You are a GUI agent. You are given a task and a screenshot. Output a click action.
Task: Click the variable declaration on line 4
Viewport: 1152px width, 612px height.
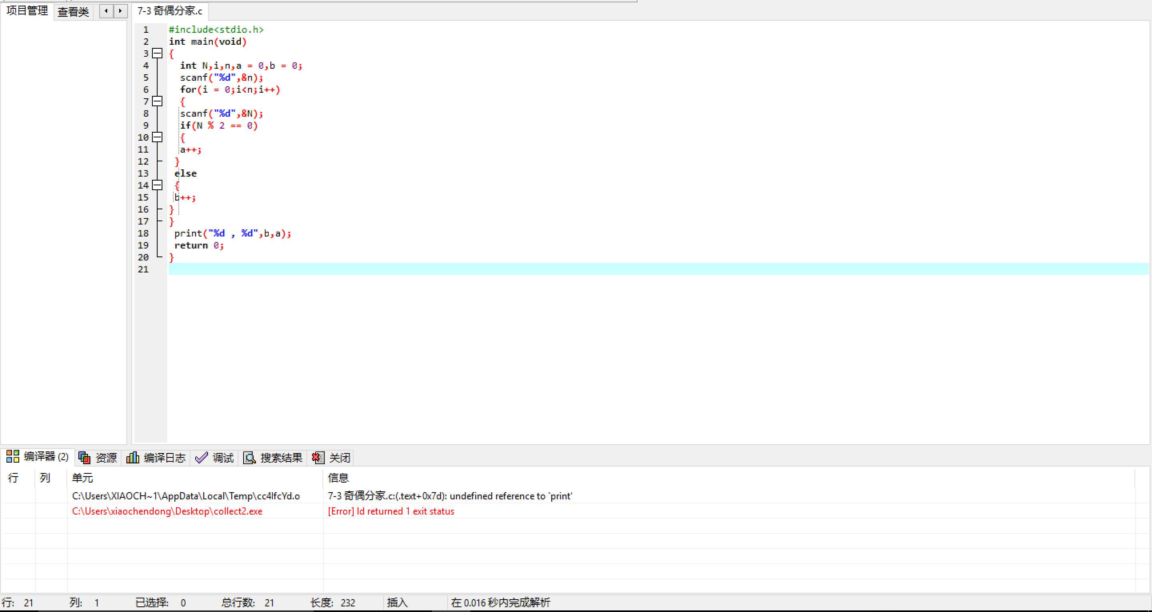pos(241,66)
